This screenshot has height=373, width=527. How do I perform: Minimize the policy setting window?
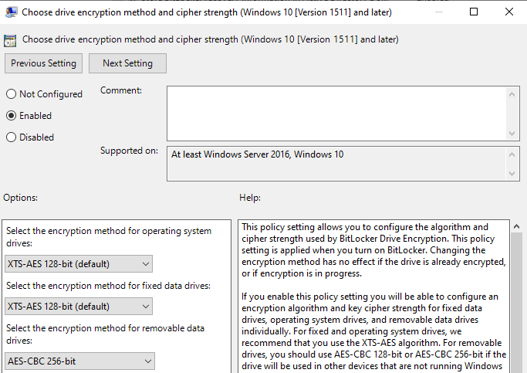[438, 12]
